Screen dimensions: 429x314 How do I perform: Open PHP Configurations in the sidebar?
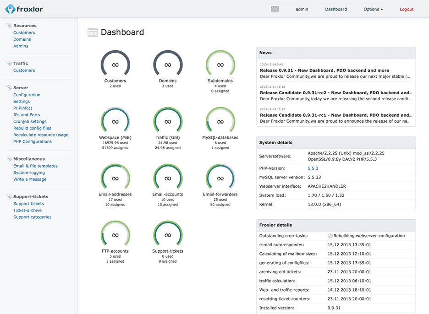(33, 141)
